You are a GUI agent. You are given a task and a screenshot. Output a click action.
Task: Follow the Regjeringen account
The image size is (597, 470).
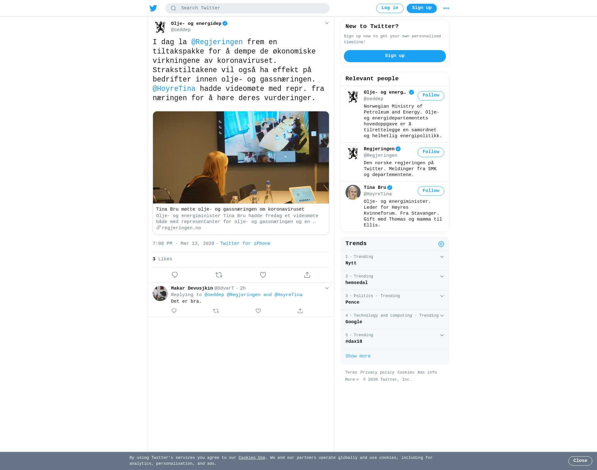[431, 152]
